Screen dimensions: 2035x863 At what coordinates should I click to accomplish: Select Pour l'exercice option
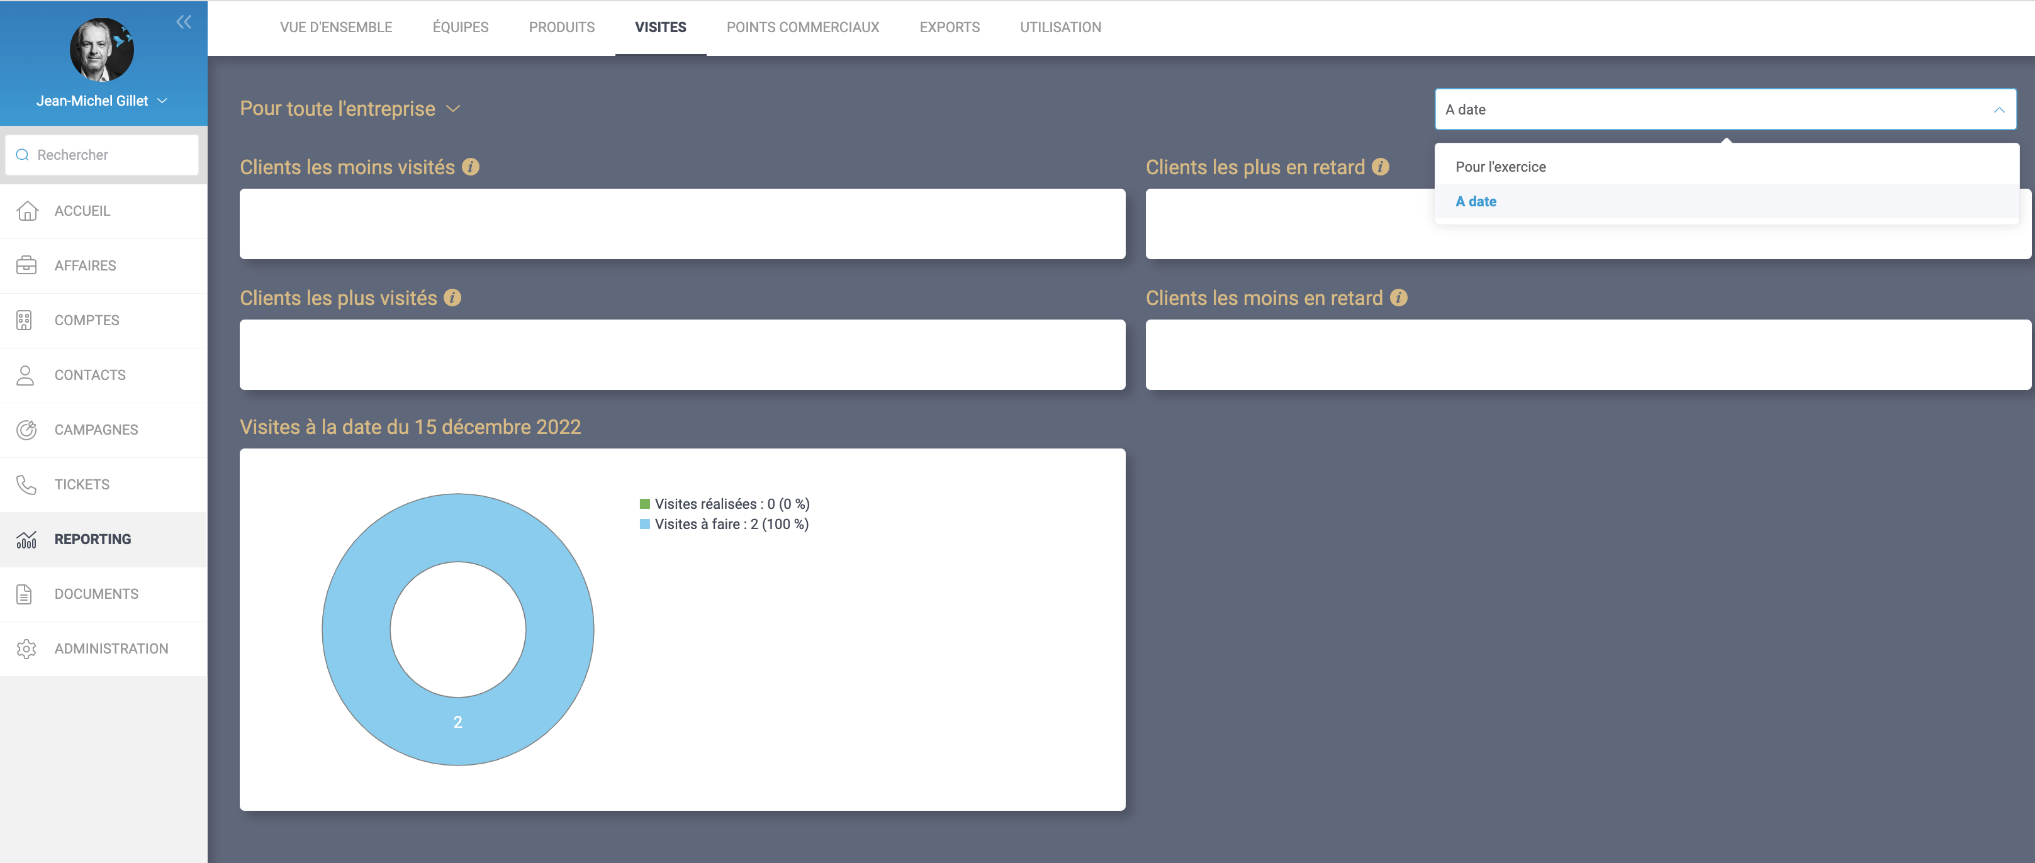click(1500, 167)
